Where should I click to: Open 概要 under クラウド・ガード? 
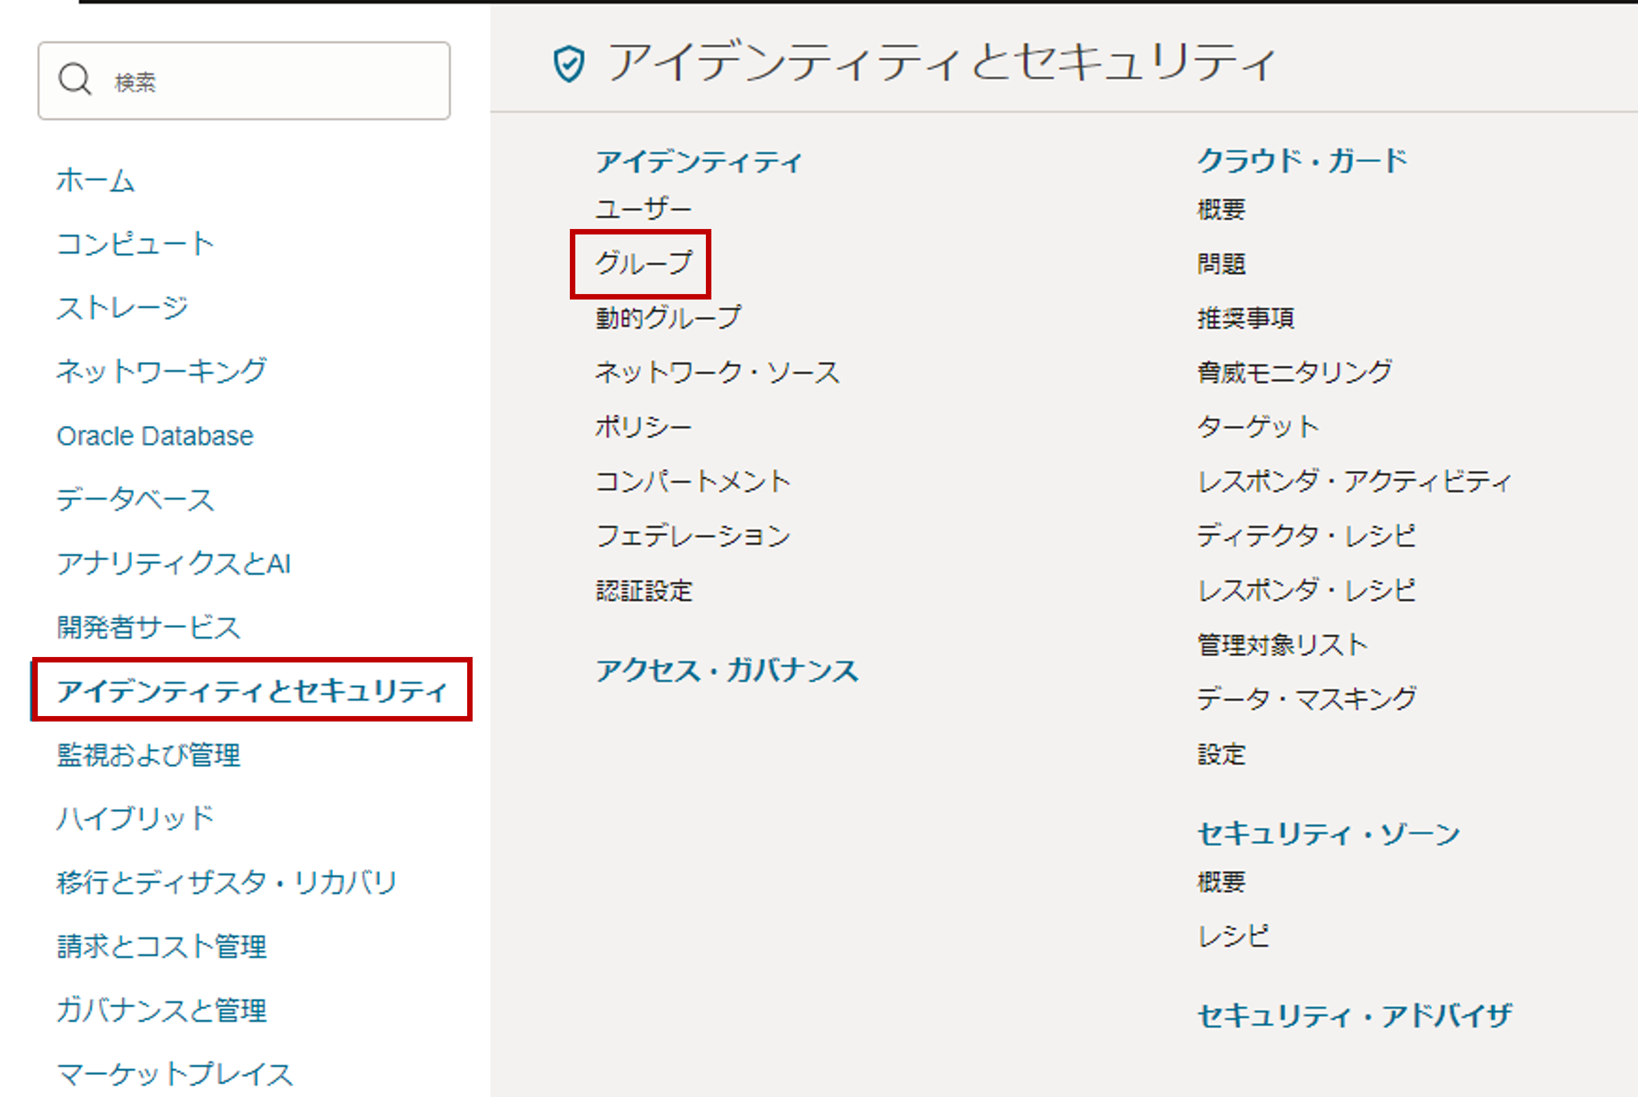[1221, 209]
